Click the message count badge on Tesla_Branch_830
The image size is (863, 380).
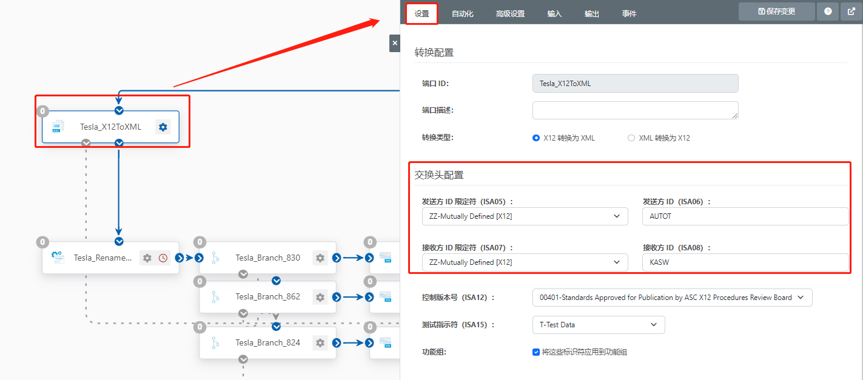click(x=200, y=242)
